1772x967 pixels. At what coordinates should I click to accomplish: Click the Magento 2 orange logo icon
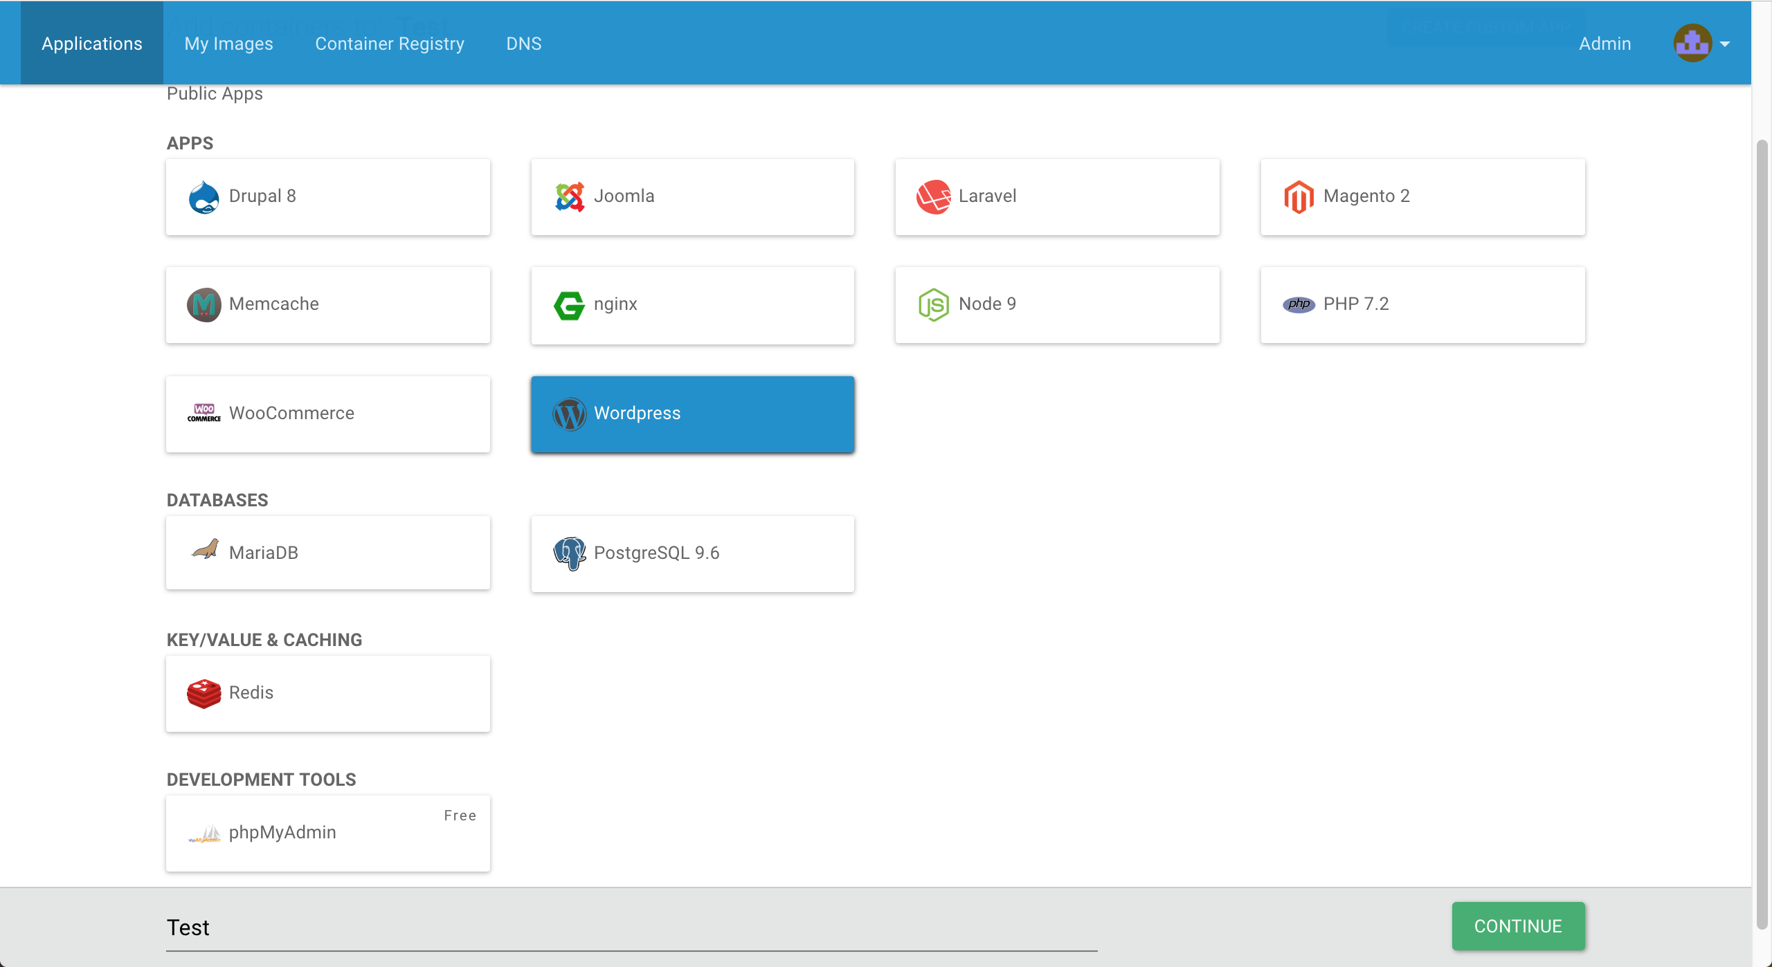1299,197
